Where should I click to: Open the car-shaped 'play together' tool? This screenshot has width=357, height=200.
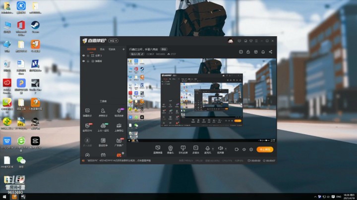[x=103, y=127]
